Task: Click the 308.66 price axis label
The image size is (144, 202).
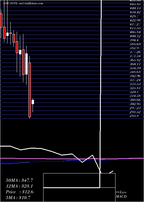Action: [x=135, y=100]
